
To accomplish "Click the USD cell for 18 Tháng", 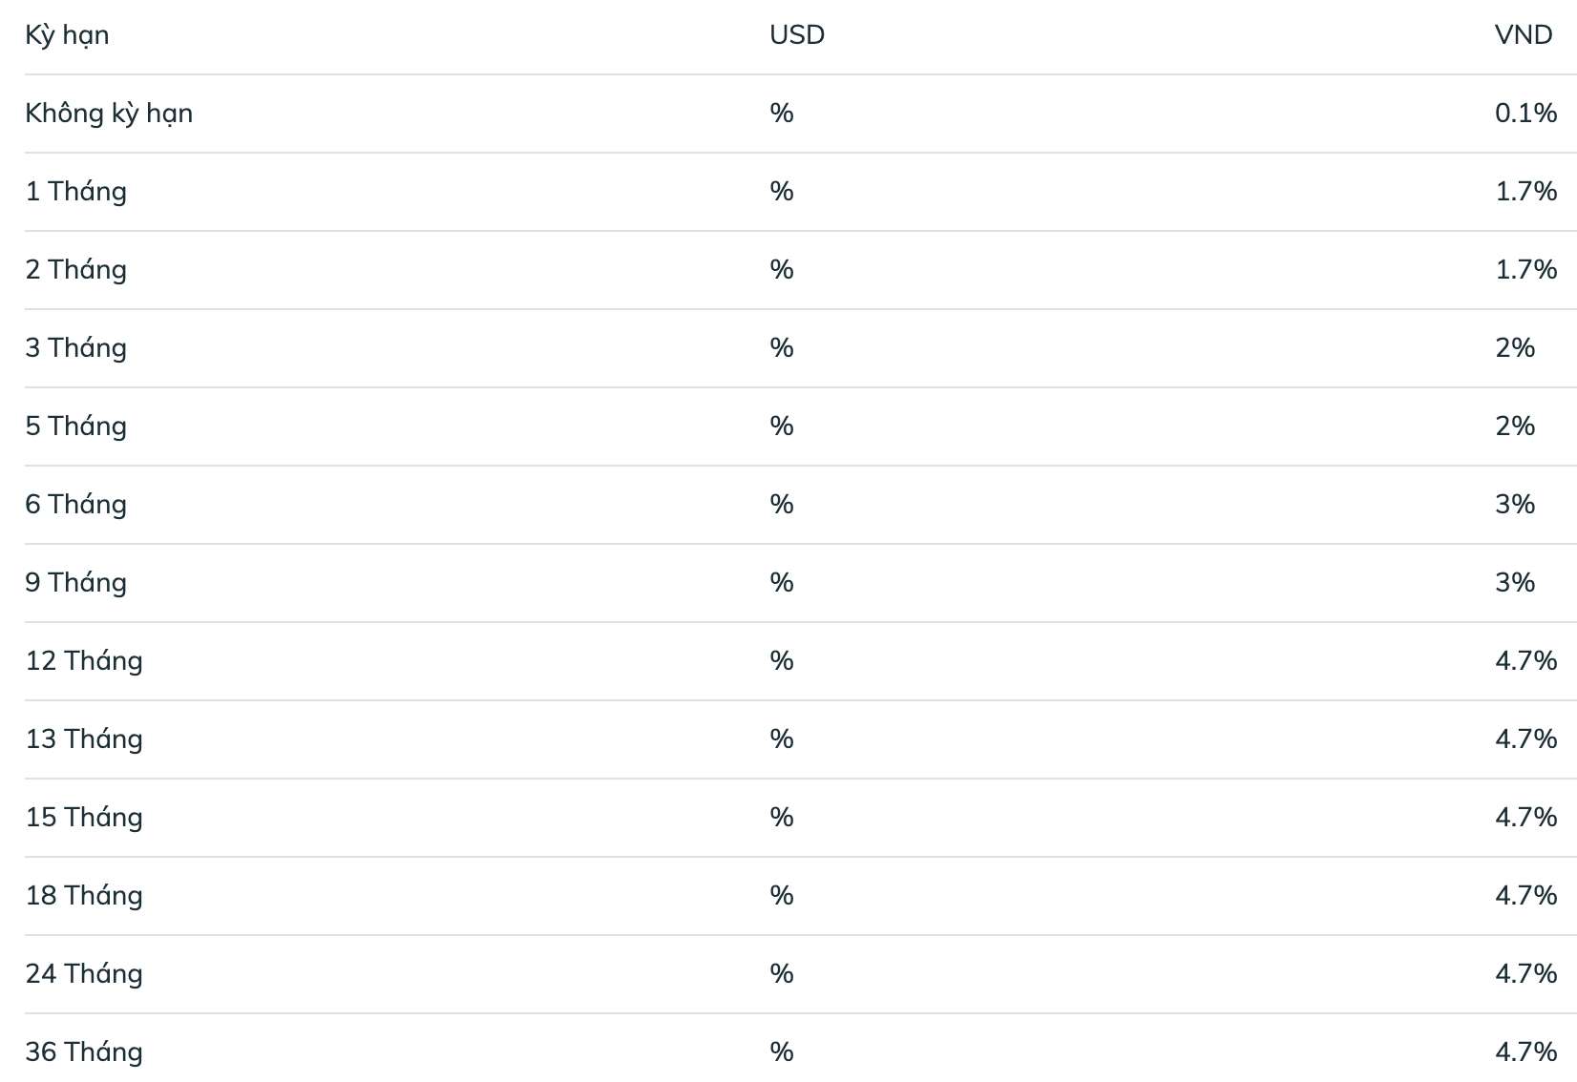I will (x=782, y=896).
